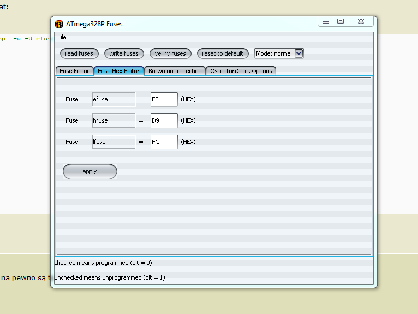Maximize the ATmega328P Fuses window
418x314 pixels.
click(x=341, y=22)
